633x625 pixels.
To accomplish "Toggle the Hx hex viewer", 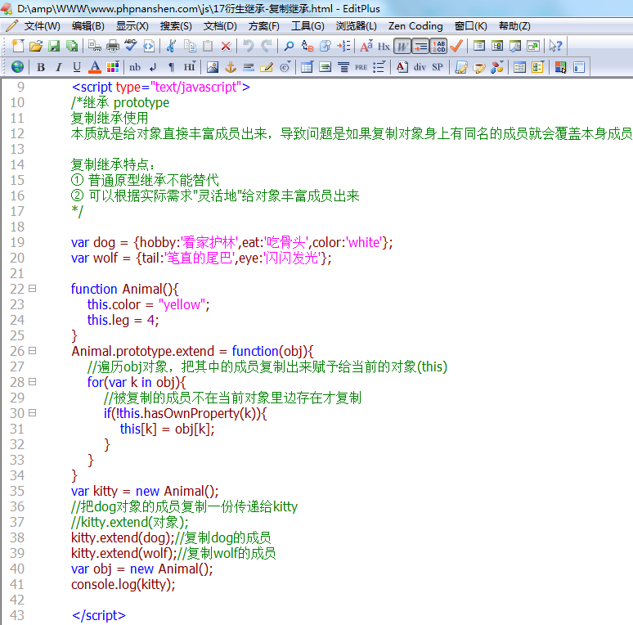I will [x=384, y=47].
